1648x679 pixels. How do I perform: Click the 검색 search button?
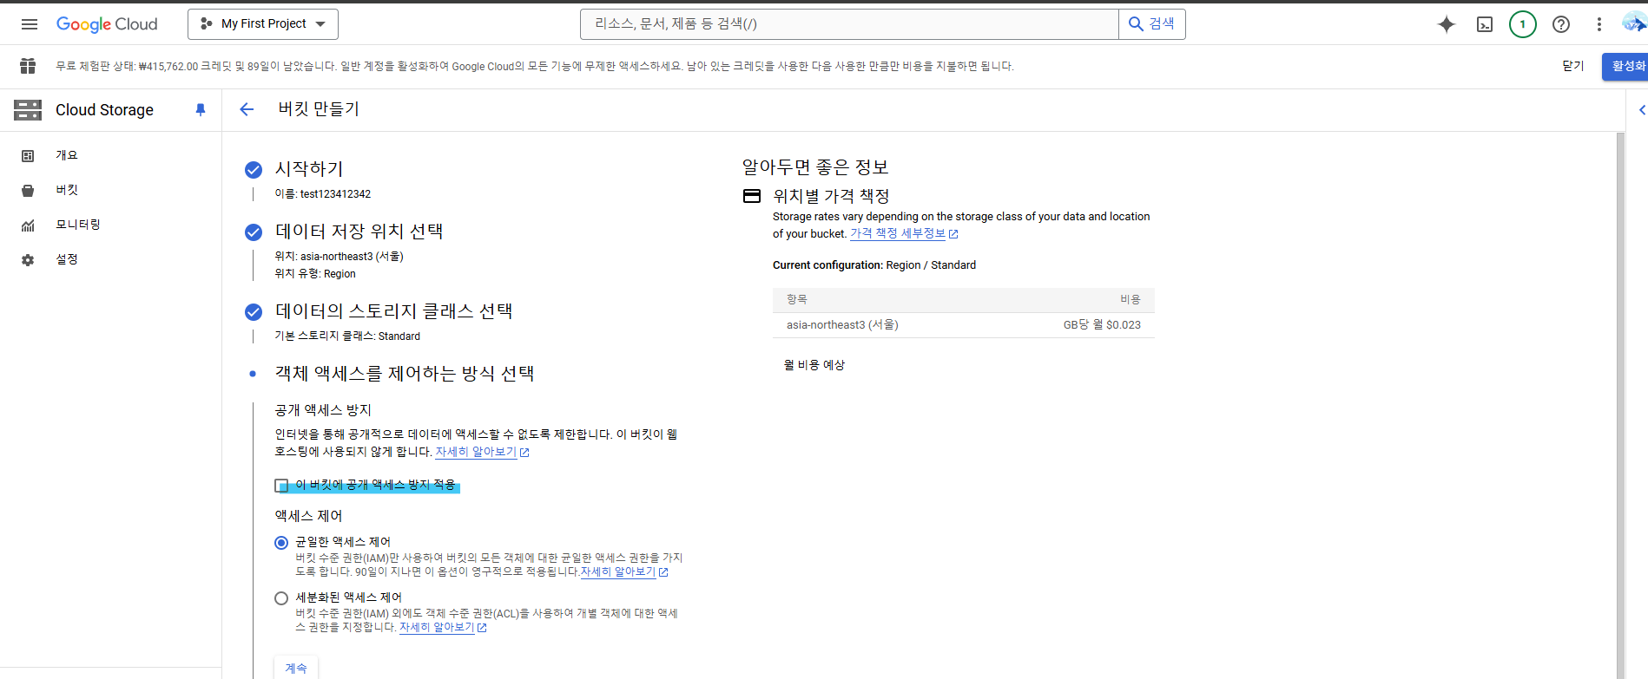pos(1152,24)
